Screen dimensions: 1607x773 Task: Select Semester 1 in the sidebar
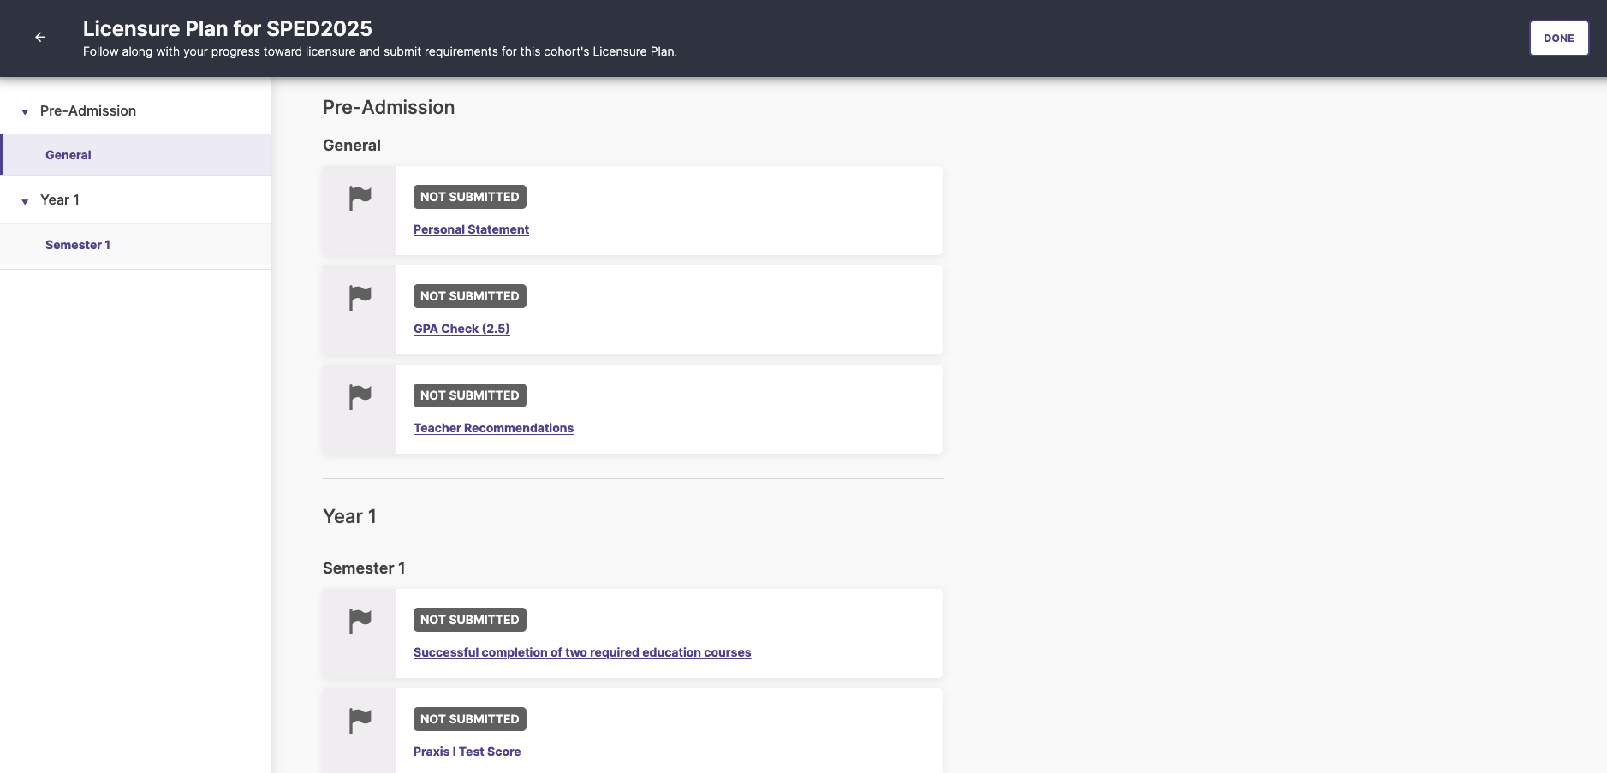tap(136, 245)
